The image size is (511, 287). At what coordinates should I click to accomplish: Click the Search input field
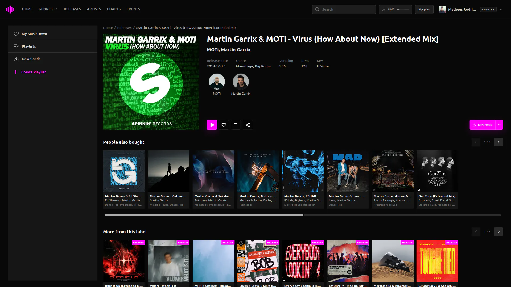[344, 9]
